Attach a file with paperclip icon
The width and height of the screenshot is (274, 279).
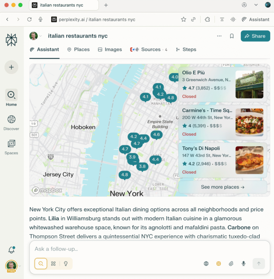click(x=231, y=263)
